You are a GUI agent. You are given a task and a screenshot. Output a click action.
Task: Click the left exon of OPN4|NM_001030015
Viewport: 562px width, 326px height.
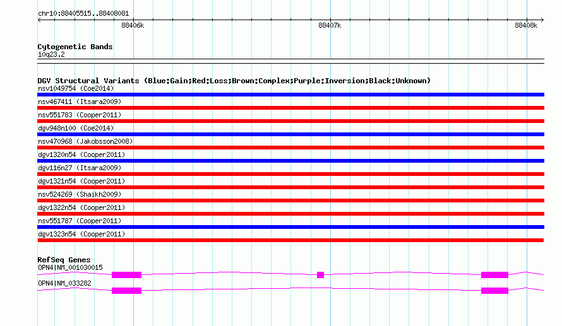click(x=126, y=275)
